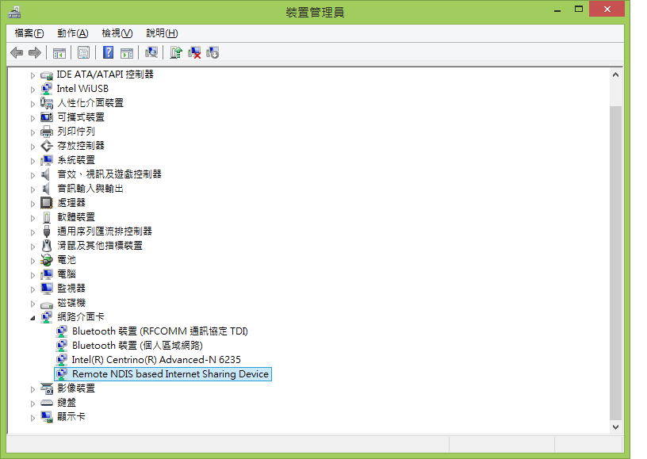This screenshot has width=647, height=459.
Task: Open the 檔案(F) menu
Action: pos(29,33)
